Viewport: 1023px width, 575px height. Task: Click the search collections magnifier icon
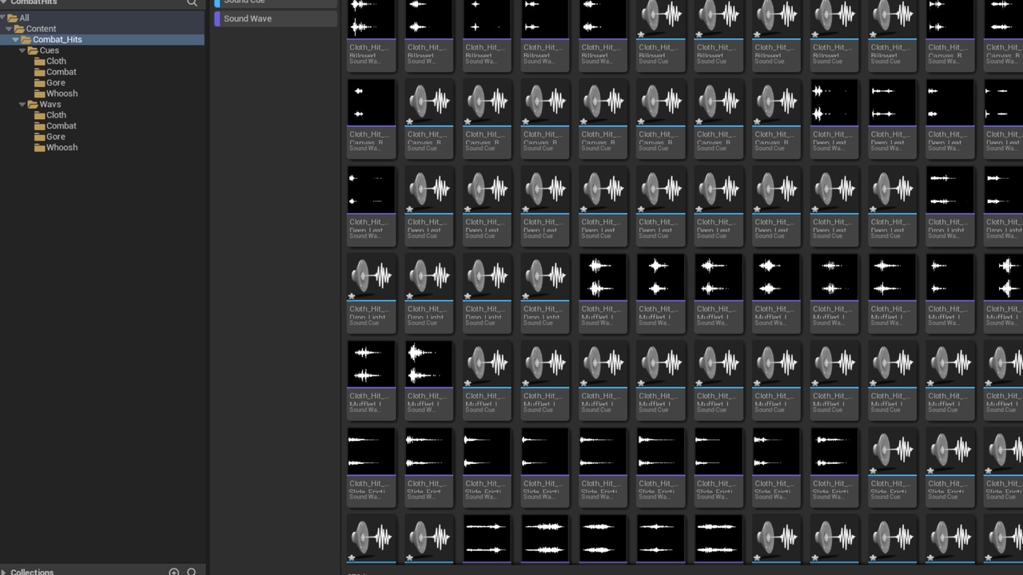pyautogui.click(x=192, y=572)
